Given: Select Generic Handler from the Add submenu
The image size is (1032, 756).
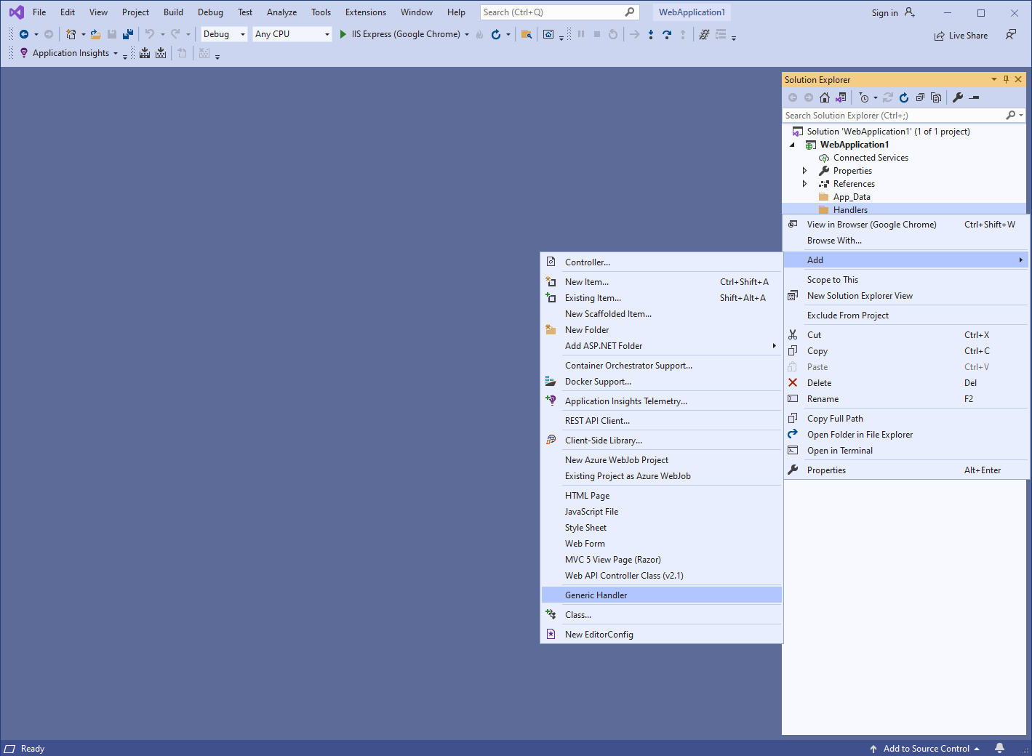Looking at the screenshot, I should [596, 595].
